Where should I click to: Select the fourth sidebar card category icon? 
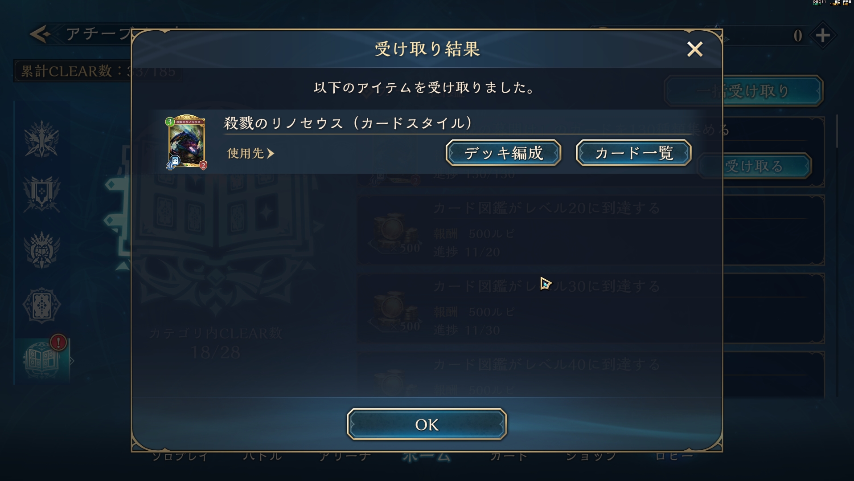point(41,305)
